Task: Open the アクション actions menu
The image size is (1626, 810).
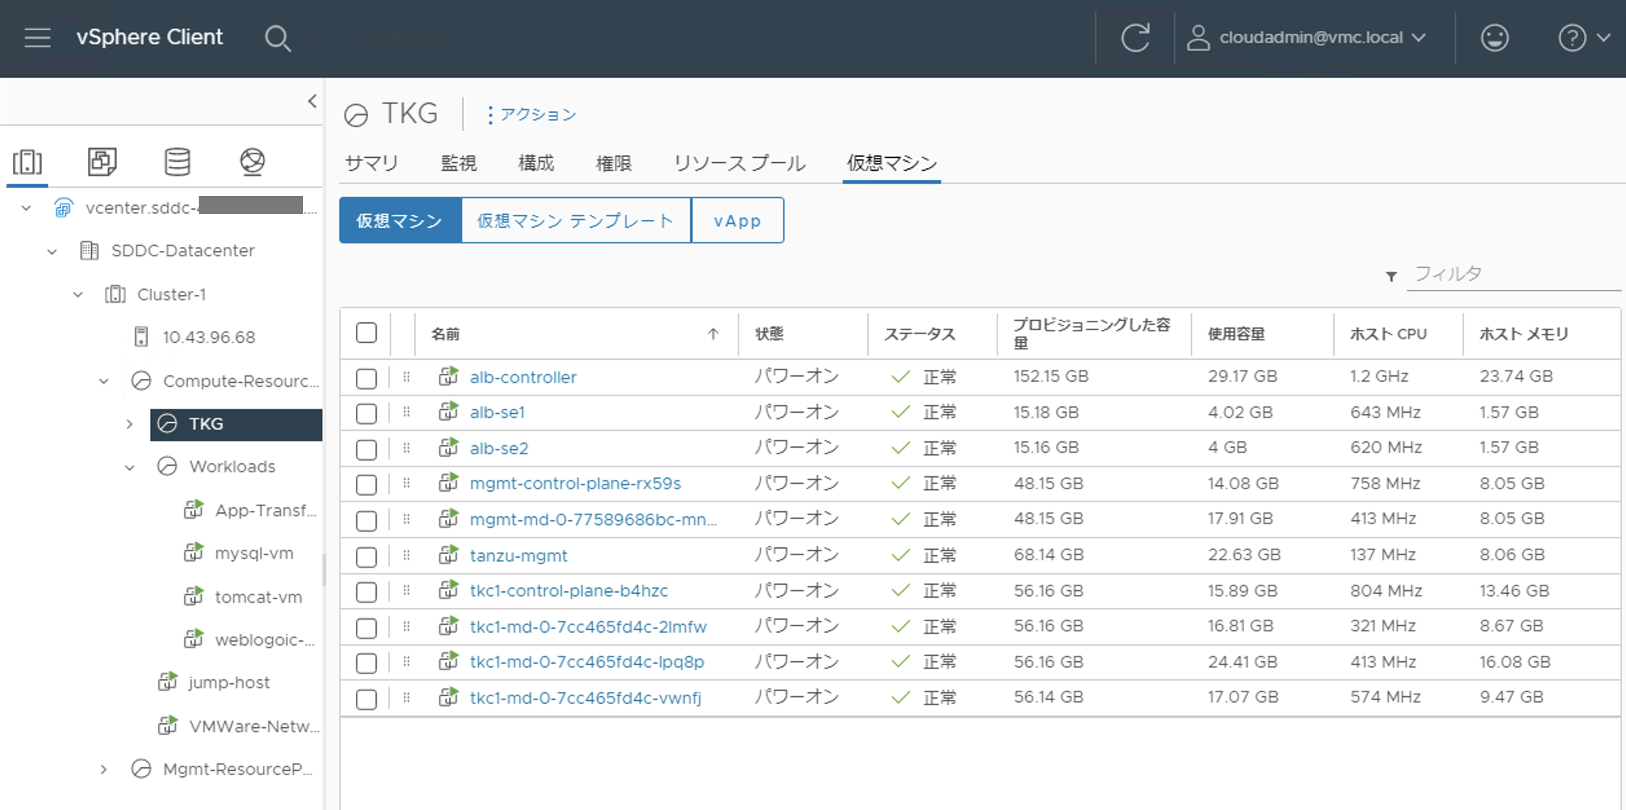Action: 531,115
